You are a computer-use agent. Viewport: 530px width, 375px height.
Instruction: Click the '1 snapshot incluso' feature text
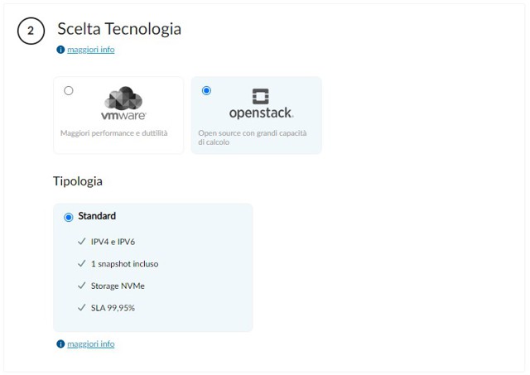click(124, 264)
